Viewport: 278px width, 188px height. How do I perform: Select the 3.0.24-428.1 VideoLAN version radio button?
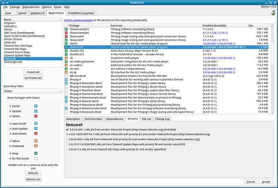click(x=67, y=139)
